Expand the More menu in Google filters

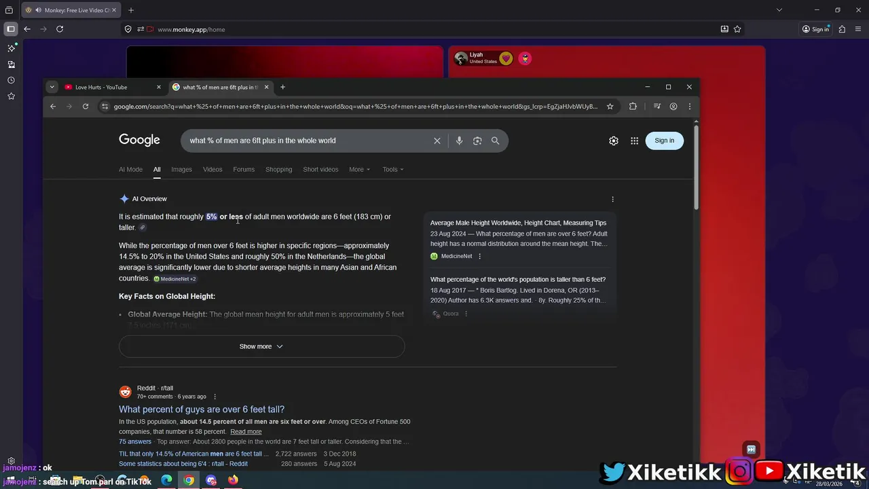[x=360, y=169]
